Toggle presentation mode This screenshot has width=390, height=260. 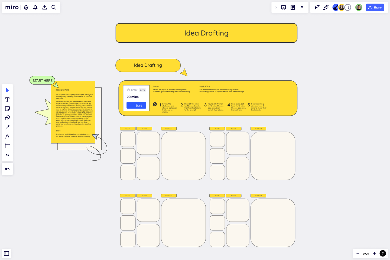(x=283, y=7)
